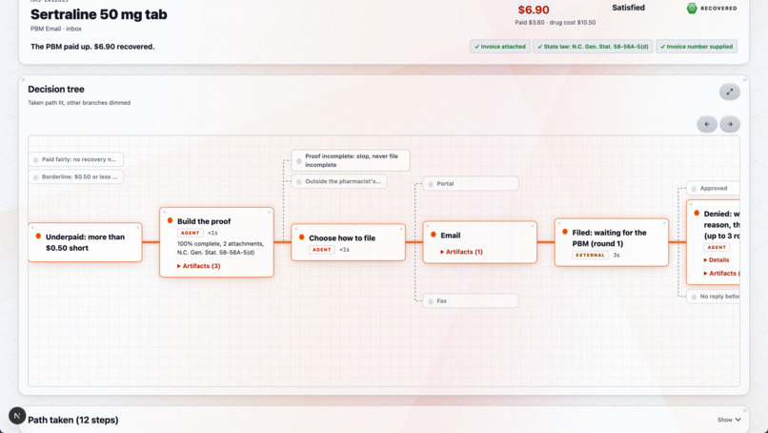Select the dimmed Fax branch
768x433 pixels.
(x=471, y=301)
